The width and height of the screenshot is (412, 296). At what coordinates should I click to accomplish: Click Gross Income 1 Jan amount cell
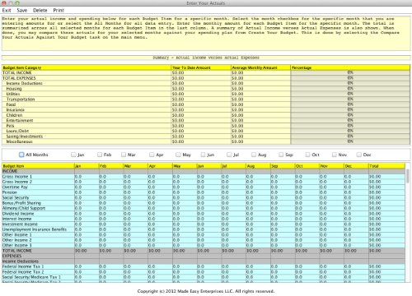(x=87, y=177)
